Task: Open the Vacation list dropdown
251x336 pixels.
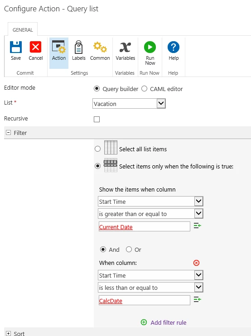Action: (x=129, y=104)
